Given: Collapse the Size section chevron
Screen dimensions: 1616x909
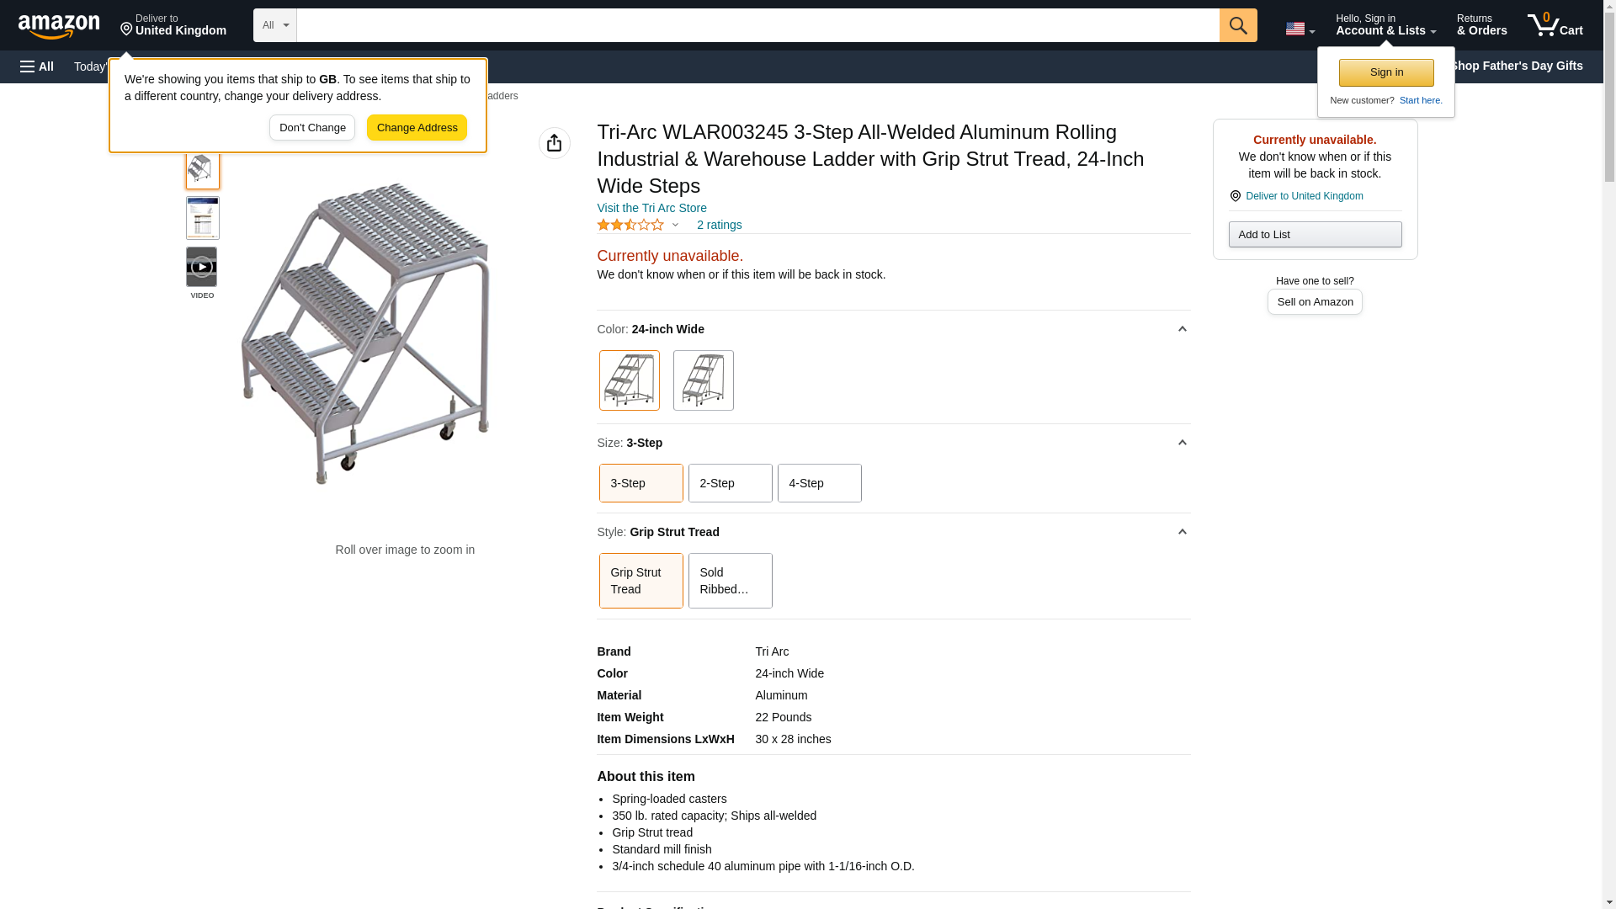Looking at the screenshot, I should pyautogui.click(x=1182, y=443).
